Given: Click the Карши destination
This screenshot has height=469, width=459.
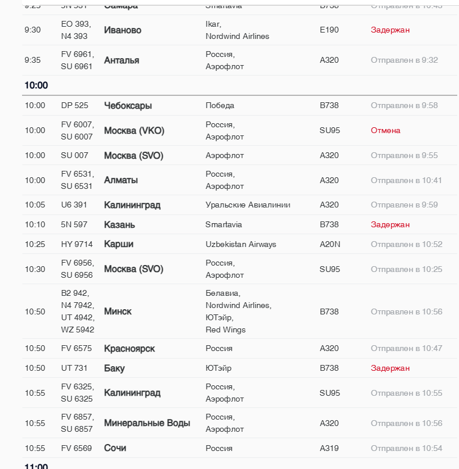Looking at the screenshot, I should tap(118, 244).
